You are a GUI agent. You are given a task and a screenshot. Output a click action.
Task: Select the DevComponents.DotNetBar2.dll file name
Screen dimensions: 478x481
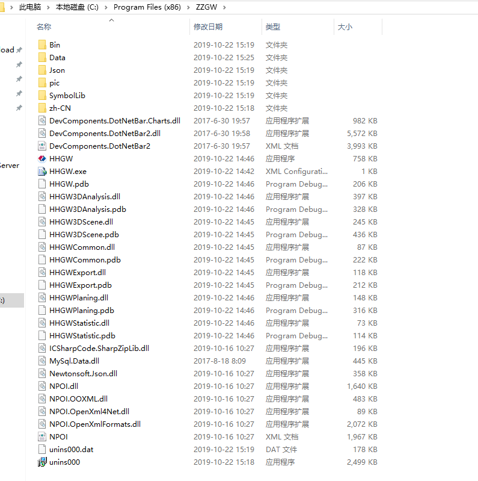105,134
